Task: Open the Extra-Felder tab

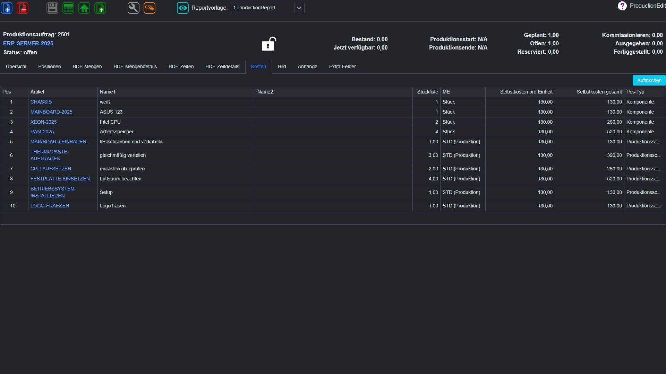Action: pos(342,66)
